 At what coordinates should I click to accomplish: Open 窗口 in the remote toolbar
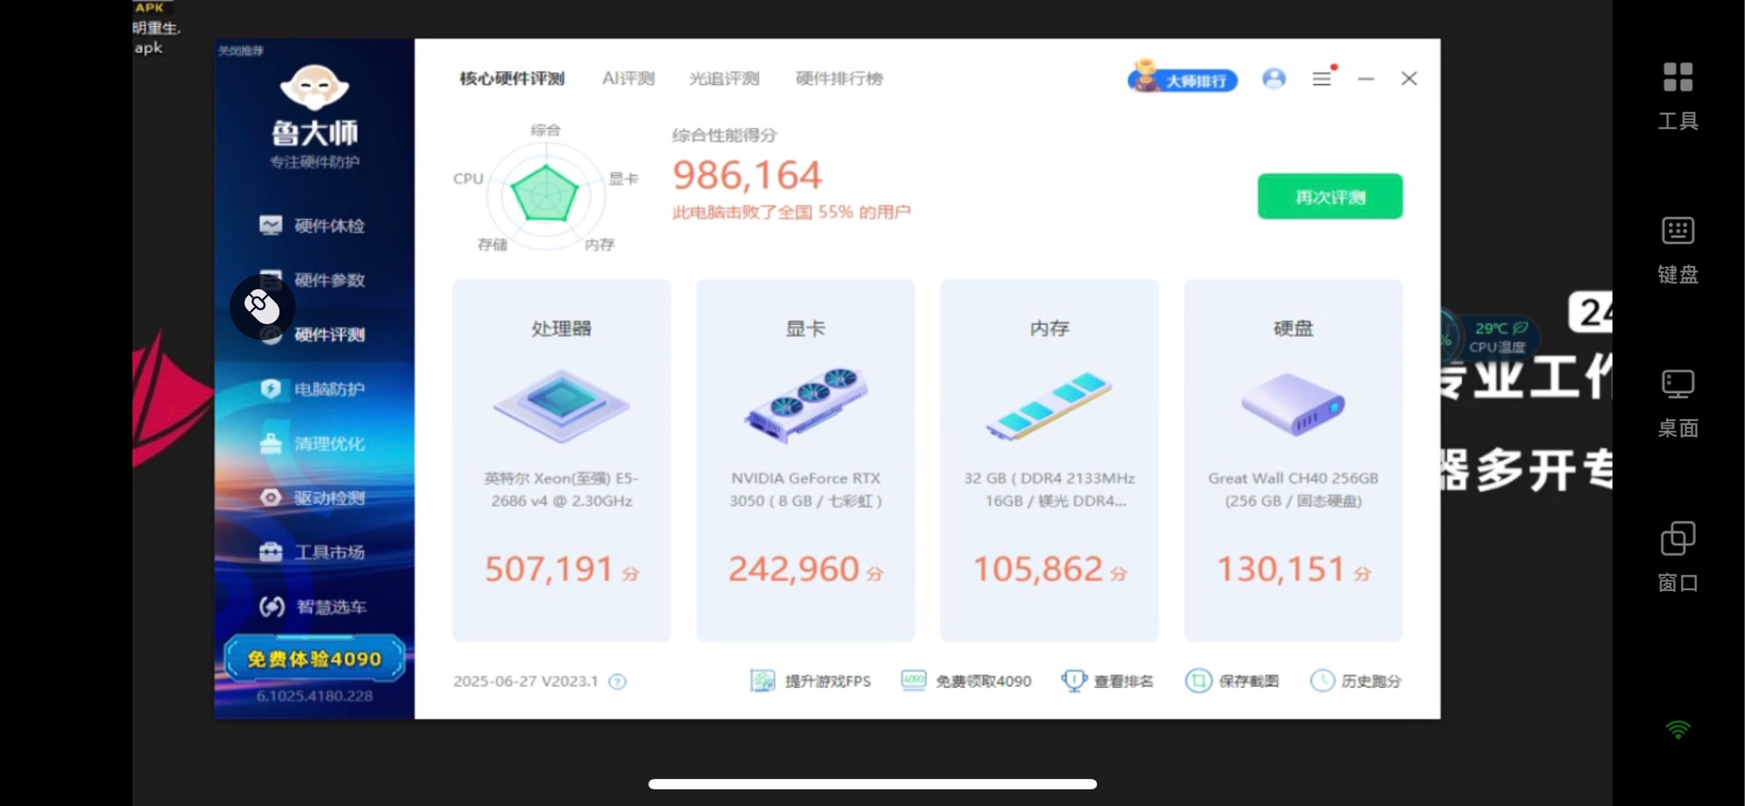click(1678, 558)
